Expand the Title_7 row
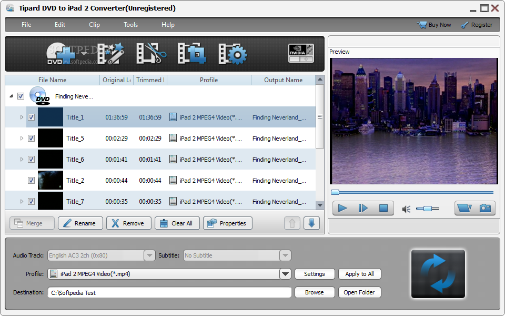The width and height of the screenshot is (505, 316). point(22,202)
